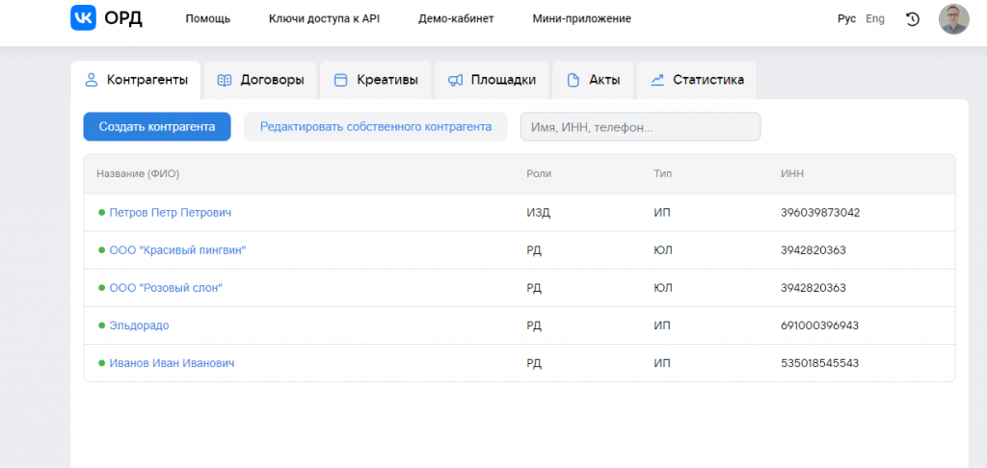This screenshot has height=468, width=987.
Task: Open contractor Петров Петр Петрович
Action: coord(171,213)
